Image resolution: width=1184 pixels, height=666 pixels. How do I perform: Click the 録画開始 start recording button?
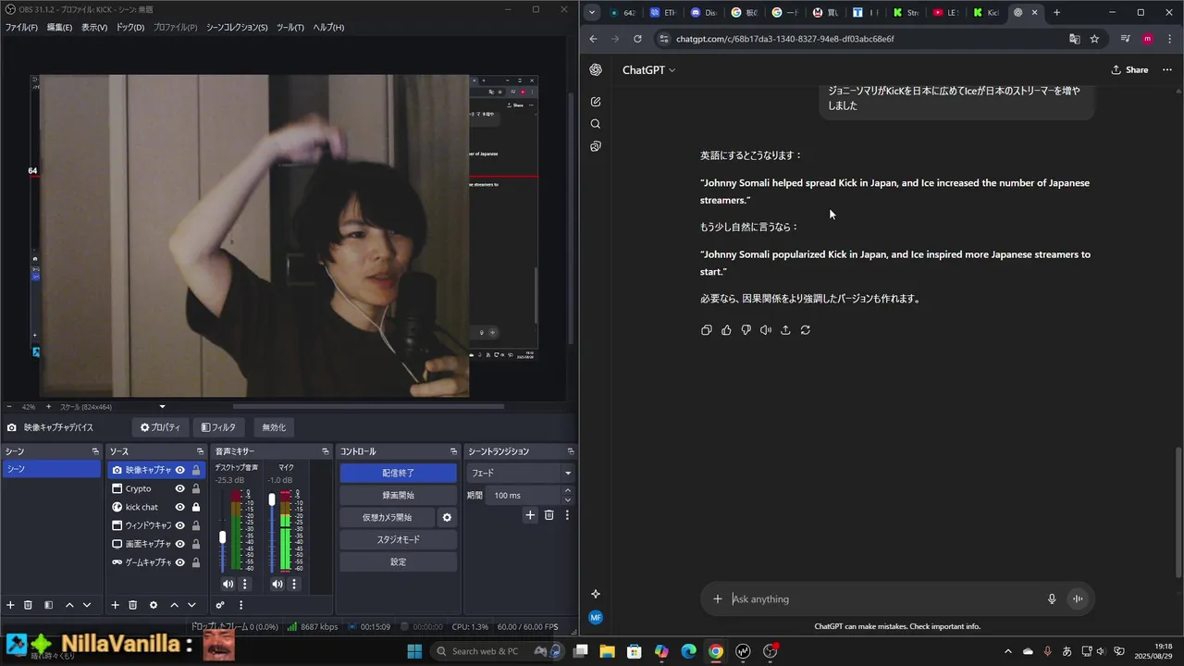click(398, 495)
